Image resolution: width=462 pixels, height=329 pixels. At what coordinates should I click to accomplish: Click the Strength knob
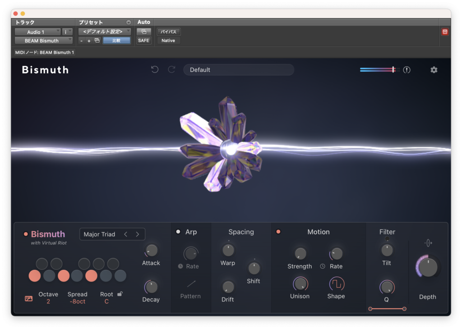[x=300, y=254]
